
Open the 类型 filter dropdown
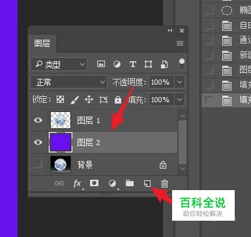pyautogui.click(x=59, y=64)
